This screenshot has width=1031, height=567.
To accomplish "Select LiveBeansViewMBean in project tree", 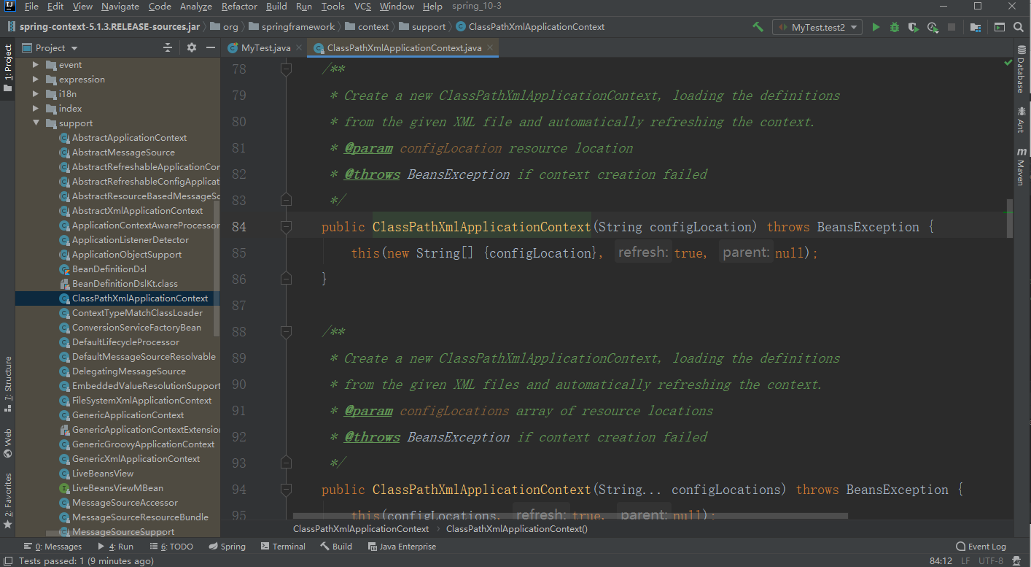I will point(117,488).
